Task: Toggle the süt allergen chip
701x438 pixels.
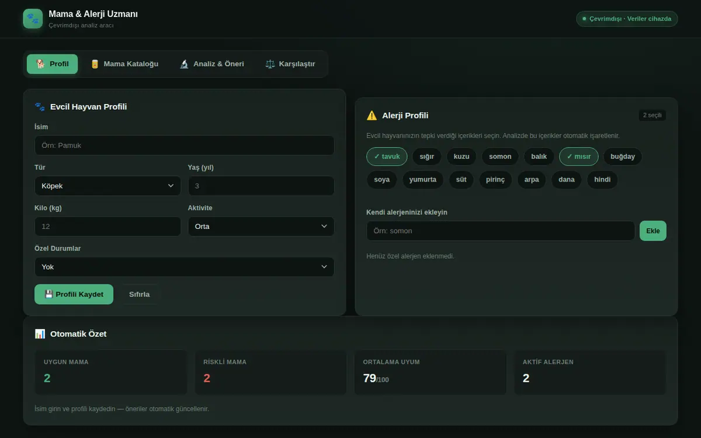Action: point(461,180)
